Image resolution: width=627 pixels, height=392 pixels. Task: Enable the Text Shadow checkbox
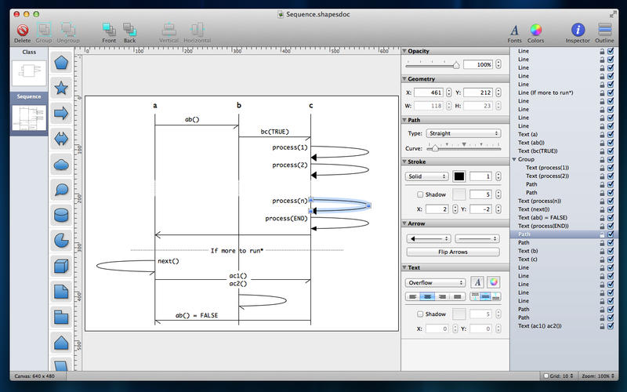click(420, 314)
